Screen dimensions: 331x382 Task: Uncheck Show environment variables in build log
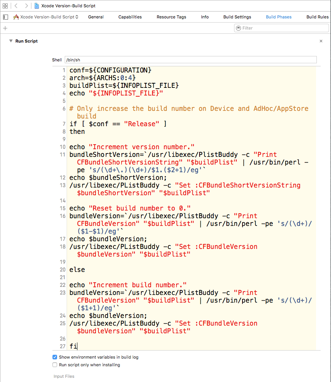point(55,357)
